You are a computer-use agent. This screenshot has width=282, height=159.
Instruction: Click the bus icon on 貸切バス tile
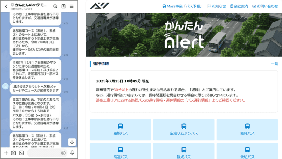(247, 150)
